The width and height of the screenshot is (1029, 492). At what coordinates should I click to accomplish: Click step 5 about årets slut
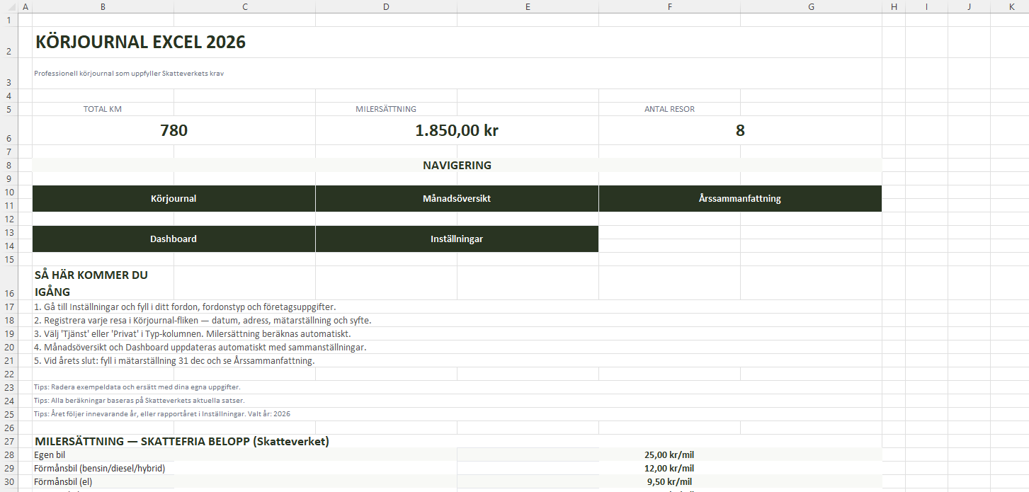[174, 360]
